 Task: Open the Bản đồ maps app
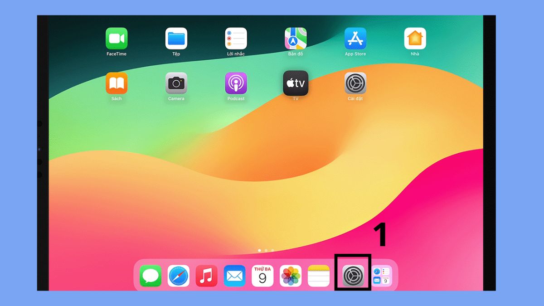point(295,39)
